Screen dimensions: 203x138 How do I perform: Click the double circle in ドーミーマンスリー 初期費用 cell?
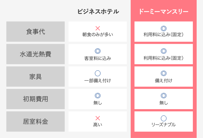coord(163,96)
